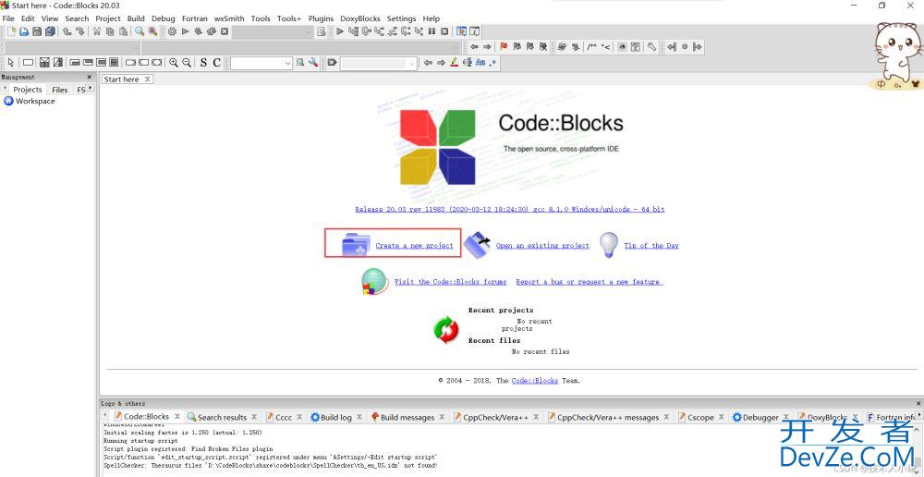Screen dimensions: 924x477
Task: Toggle the source S toolbar button
Action: pyautogui.click(x=203, y=63)
